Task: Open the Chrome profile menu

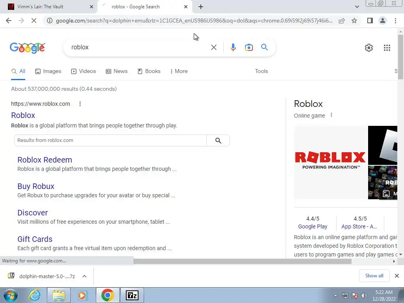Action: (x=383, y=21)
